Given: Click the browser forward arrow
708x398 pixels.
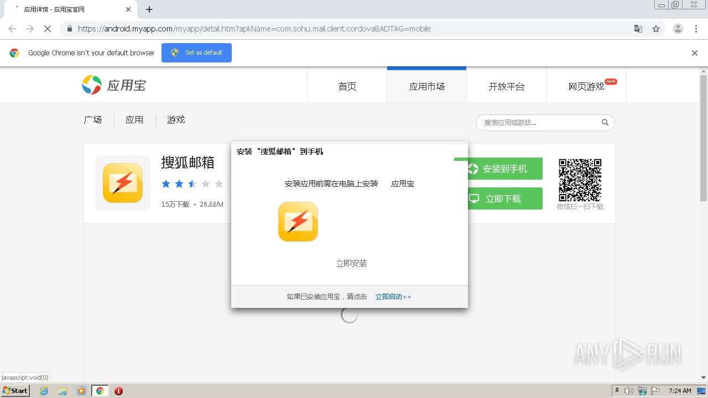Looking at the screenshot, I should tap(30, 29).
